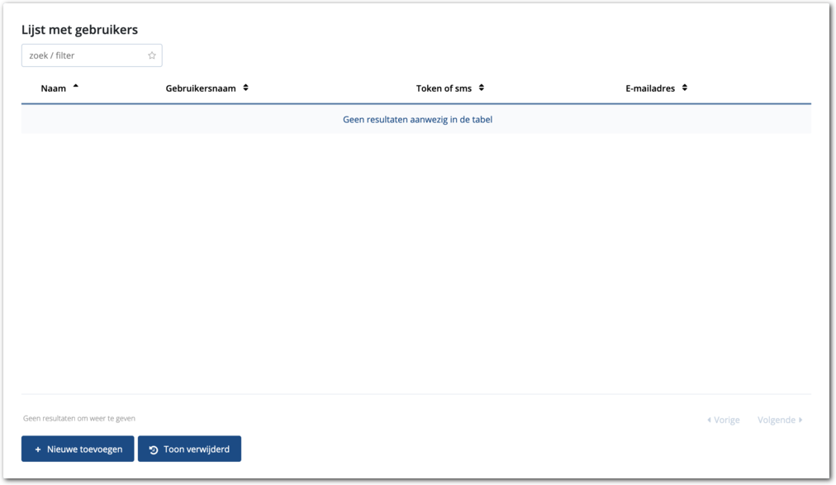Image resolution: width=836 pixels, height=485 pixels.
Task: Sort the table by the Naam column header
Action: tap(54, 88)
